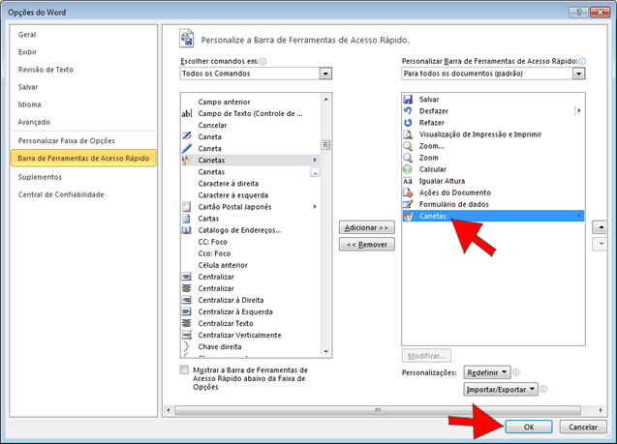The width and height of the screenshot is (617, 444).
Task: Switch to Revisão de Texto category
Action: click(46, 70)
